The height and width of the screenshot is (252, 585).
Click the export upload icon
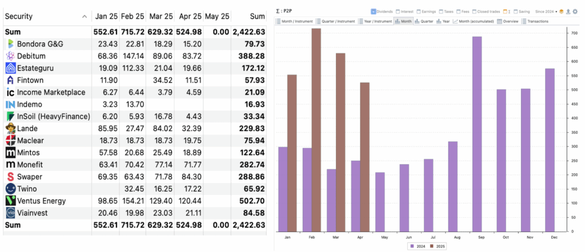(568, 11)
